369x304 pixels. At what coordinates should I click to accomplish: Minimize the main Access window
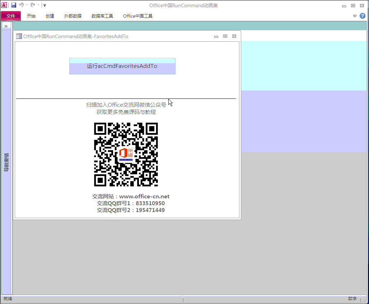344,6
